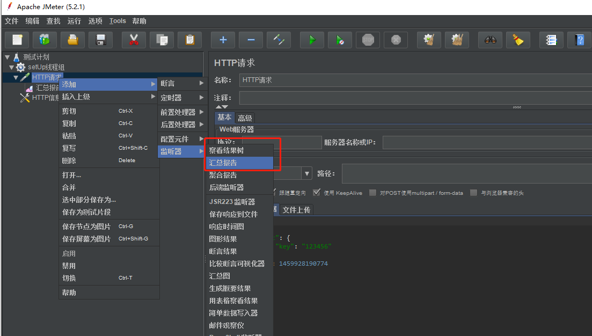
Task: Click the Shutdown test icon
Action: 396,40
